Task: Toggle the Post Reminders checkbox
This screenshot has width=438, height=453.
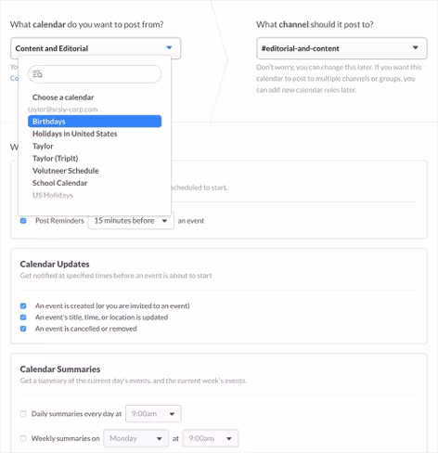Action: coord(23,221)
